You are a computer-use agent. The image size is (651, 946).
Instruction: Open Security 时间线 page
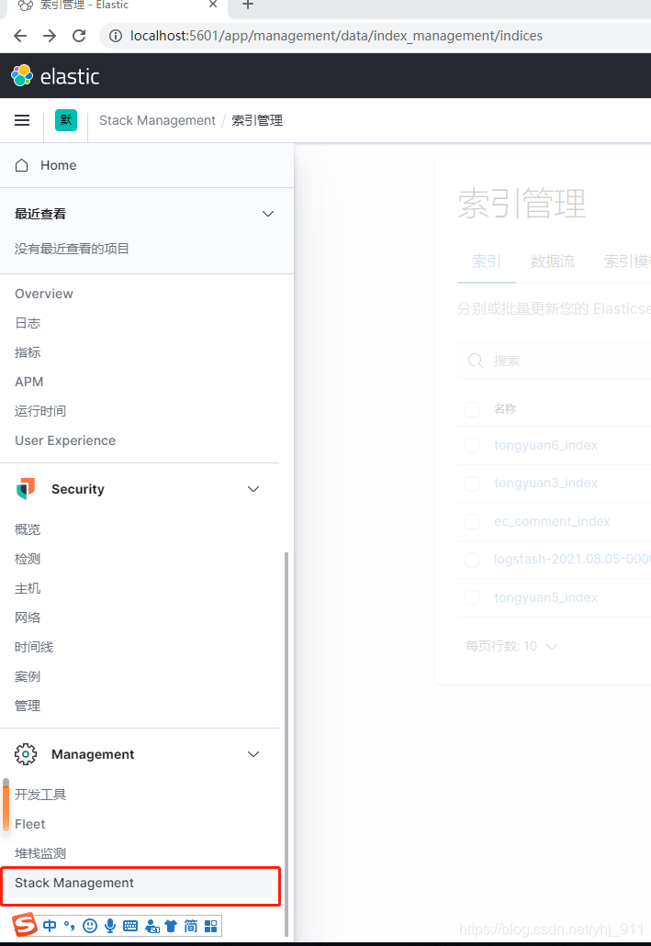coord(34,648)
